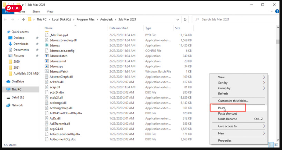
Task: Click the Help question mark icon
Action: (277, 12)
